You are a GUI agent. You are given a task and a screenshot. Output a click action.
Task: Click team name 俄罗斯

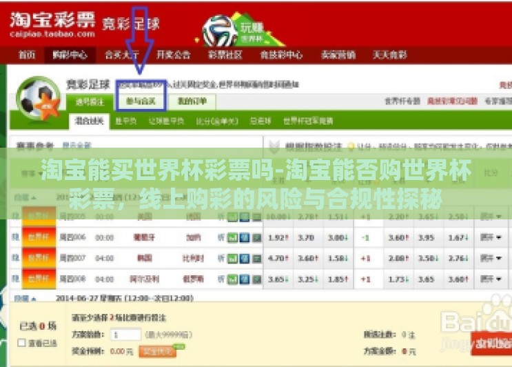click(x=193, y=279)
